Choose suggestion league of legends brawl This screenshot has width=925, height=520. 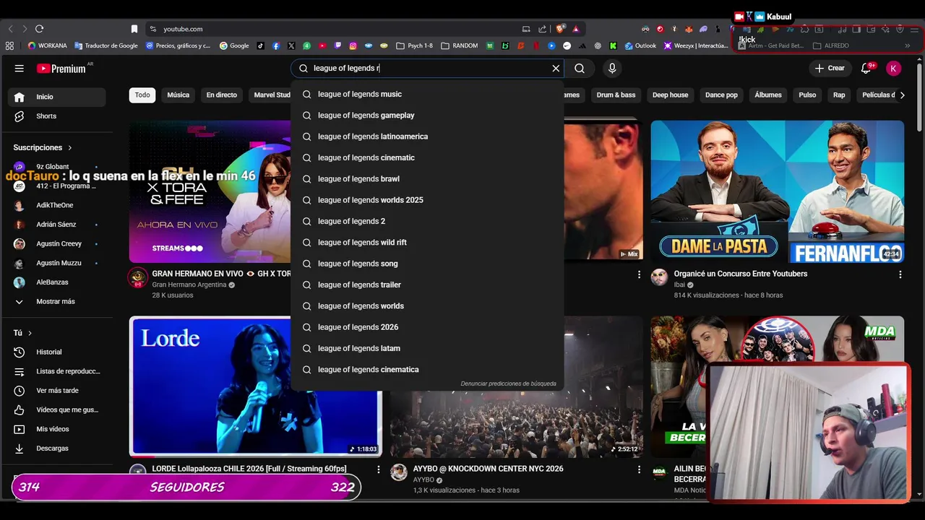427,179
